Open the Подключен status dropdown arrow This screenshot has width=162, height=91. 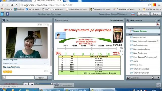158,78
